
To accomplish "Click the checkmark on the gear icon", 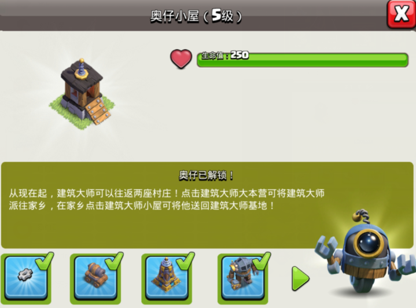I will click(45, 261).
